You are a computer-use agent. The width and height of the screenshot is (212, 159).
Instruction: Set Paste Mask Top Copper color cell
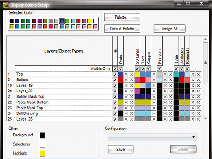(x=148, y=108)
